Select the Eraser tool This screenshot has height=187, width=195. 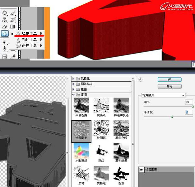pos(5,27)
